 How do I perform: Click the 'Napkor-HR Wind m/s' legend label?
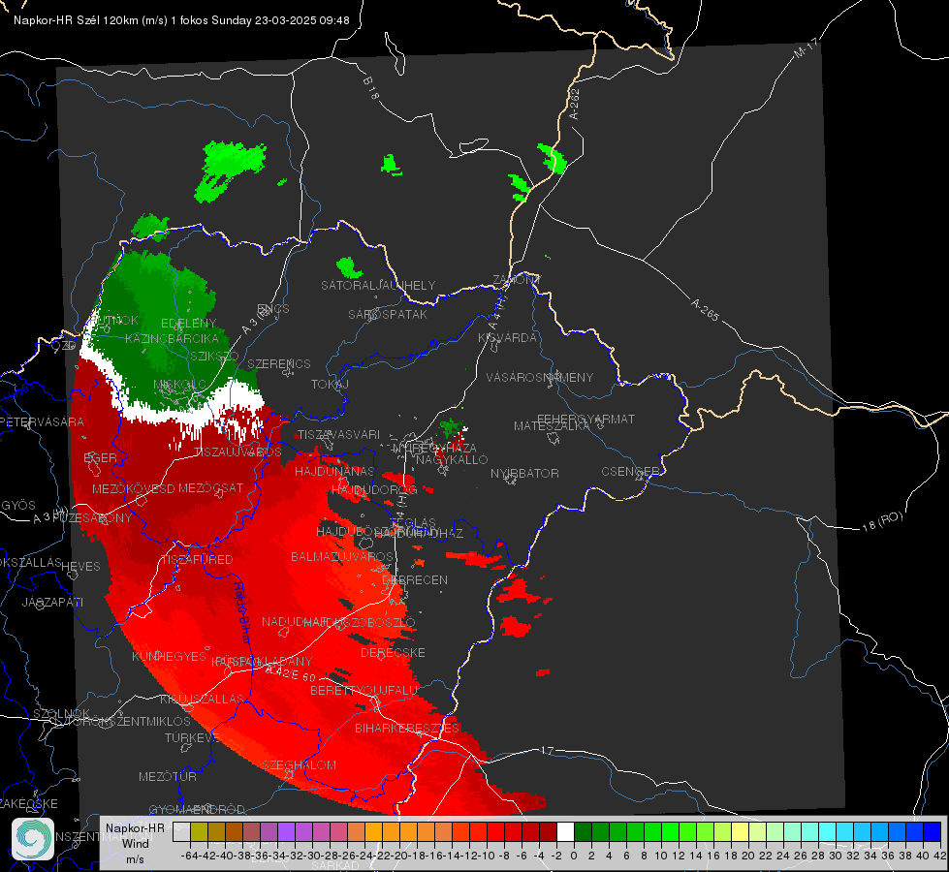(135, 843)
